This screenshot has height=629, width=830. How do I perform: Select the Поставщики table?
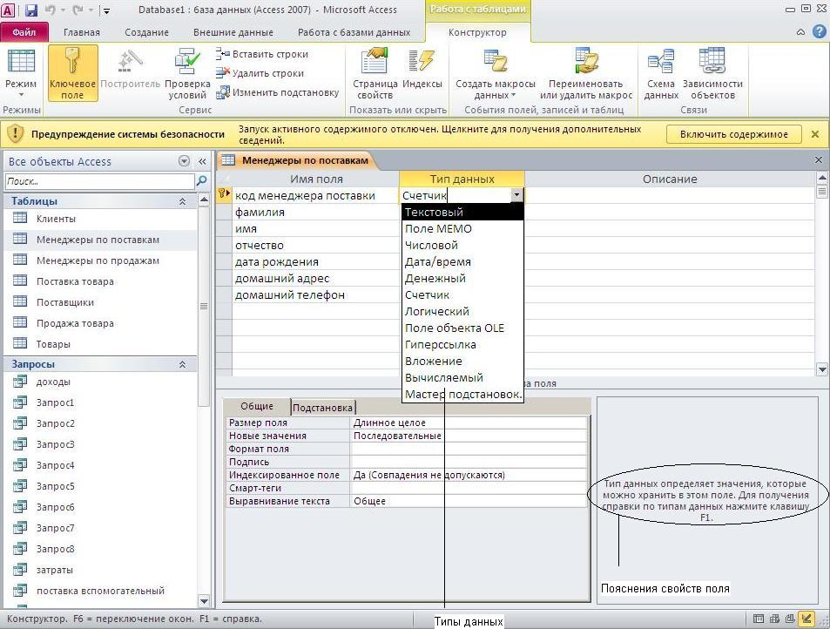(x=64, y=302)
